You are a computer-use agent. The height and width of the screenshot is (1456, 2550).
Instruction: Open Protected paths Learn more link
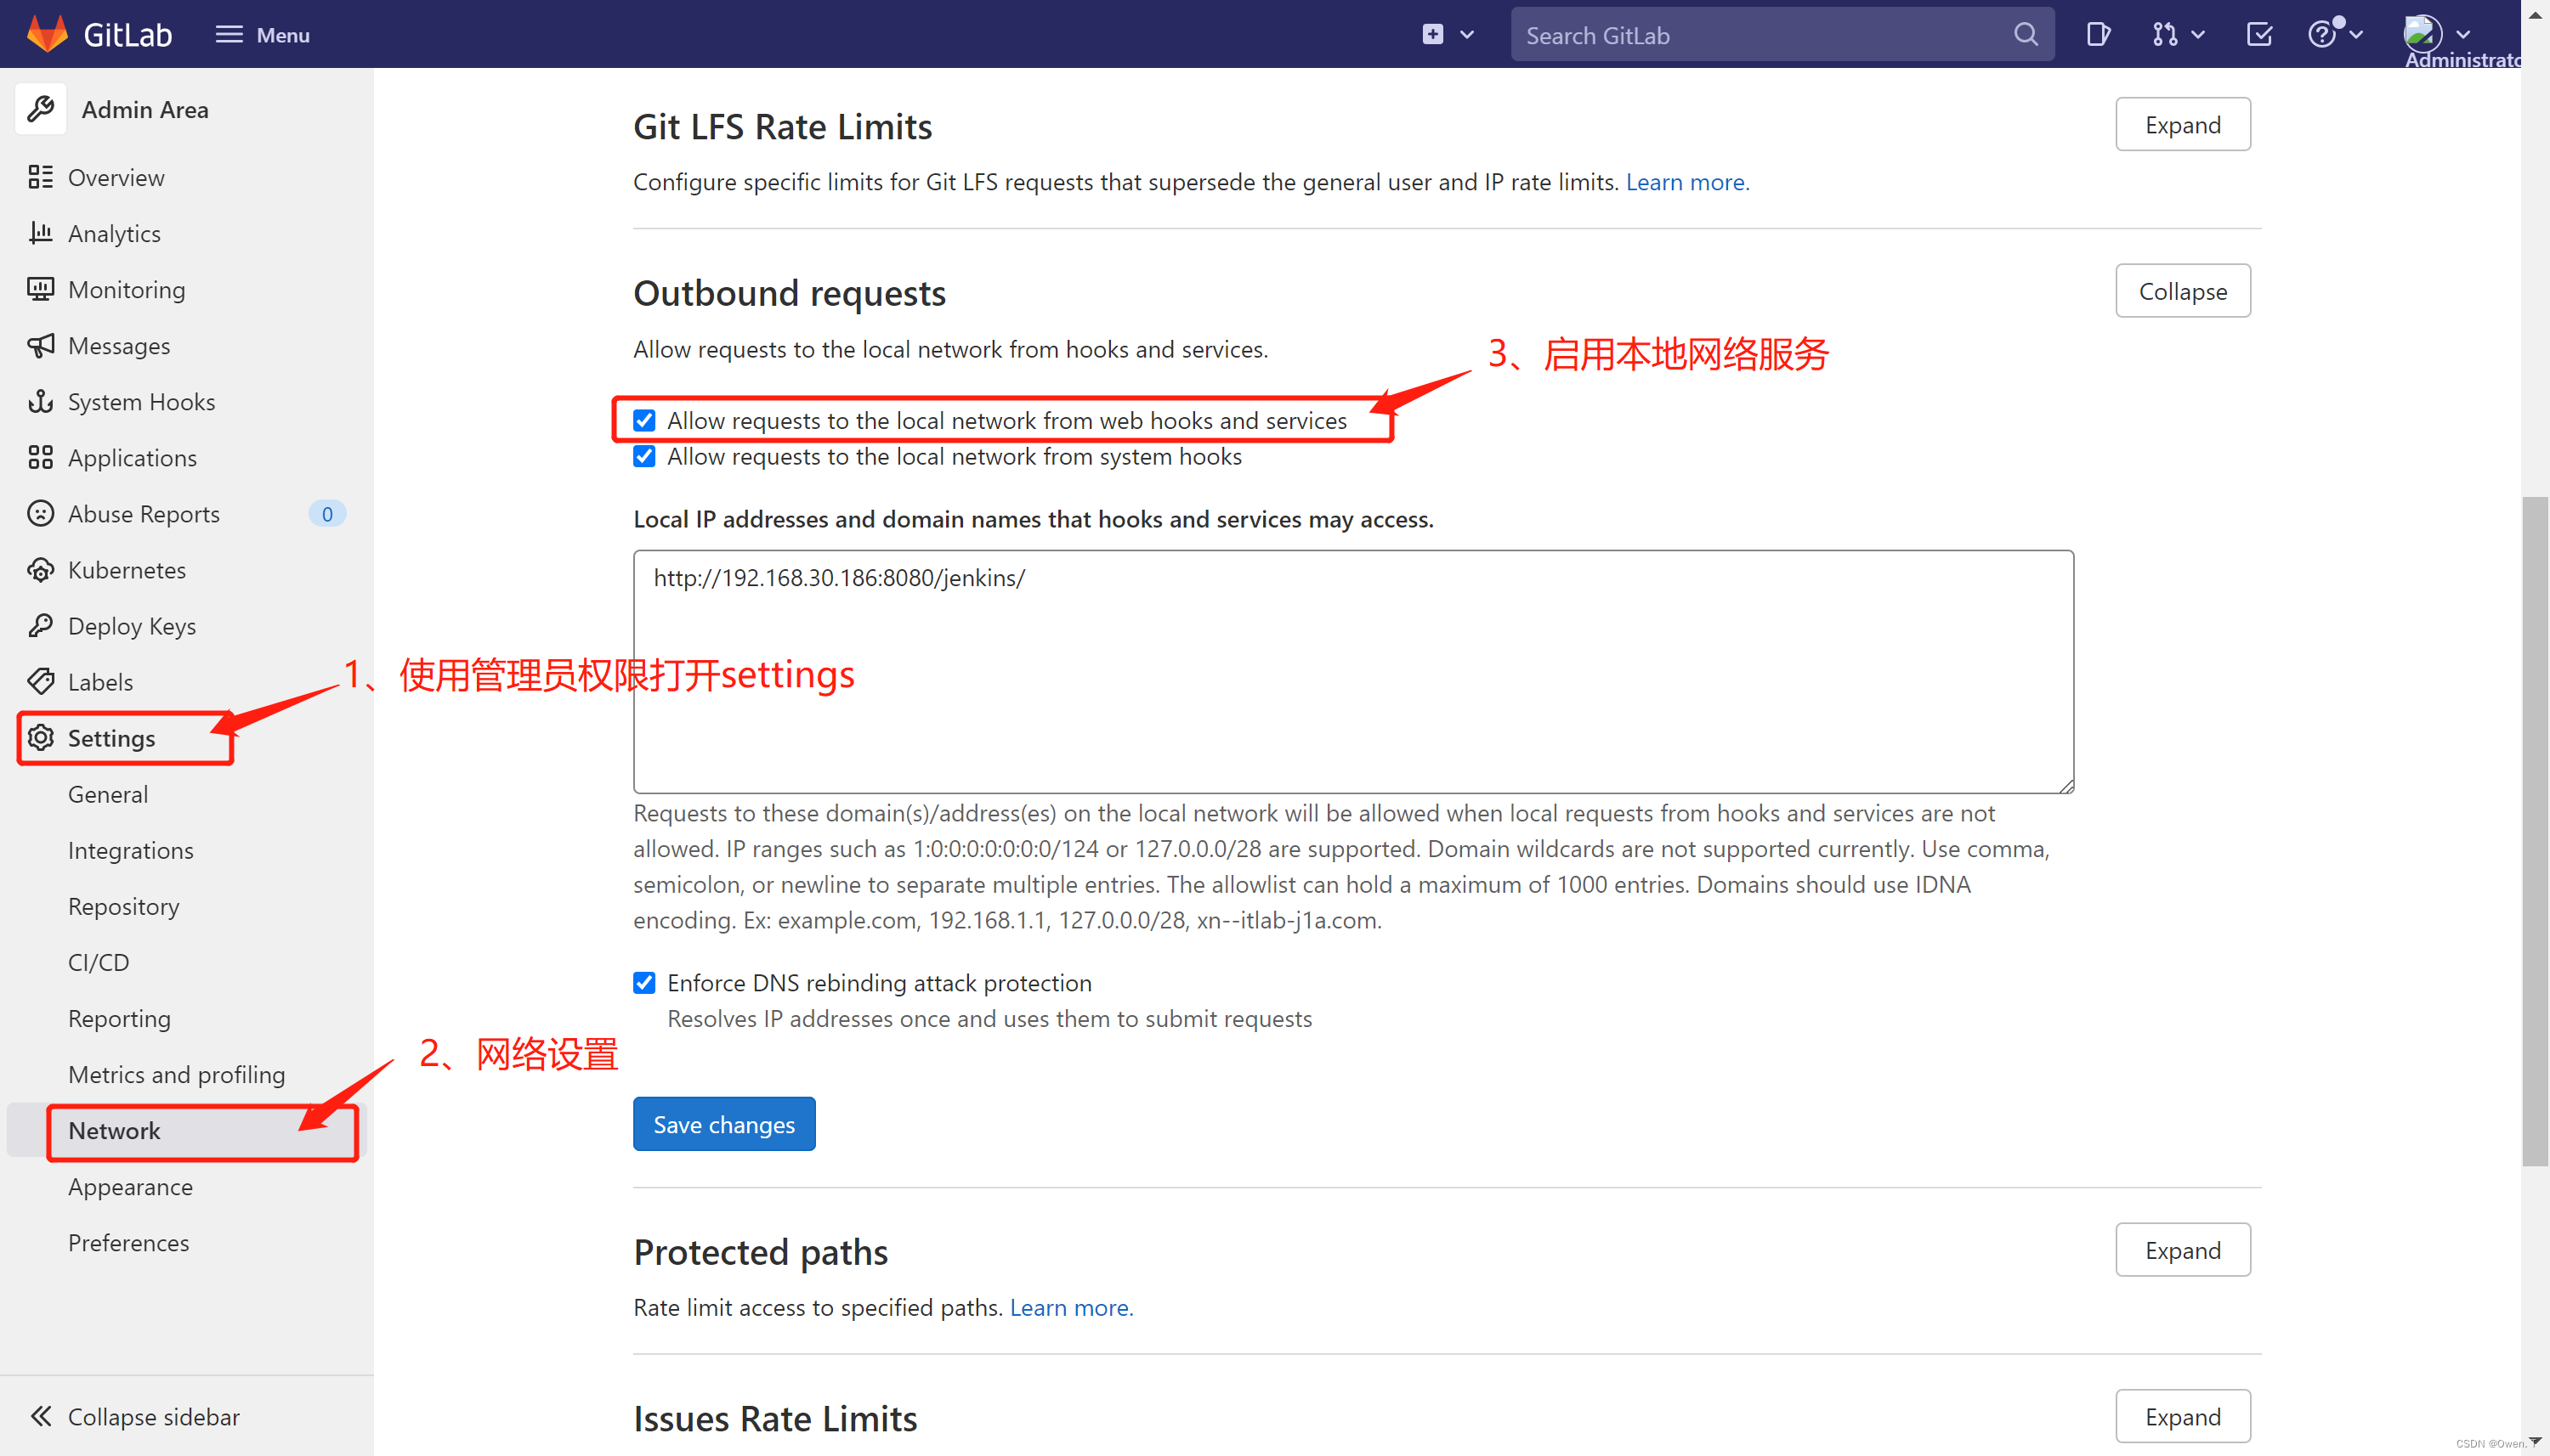click(x=1070, y=1307)
